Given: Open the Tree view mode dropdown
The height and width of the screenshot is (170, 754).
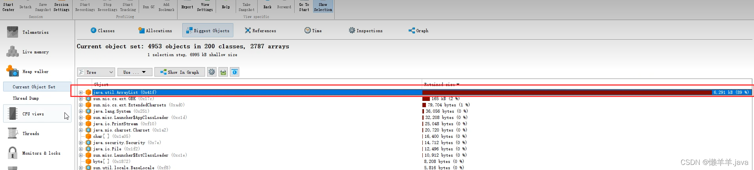Looking at the screenshot, I should click(96, 72).
